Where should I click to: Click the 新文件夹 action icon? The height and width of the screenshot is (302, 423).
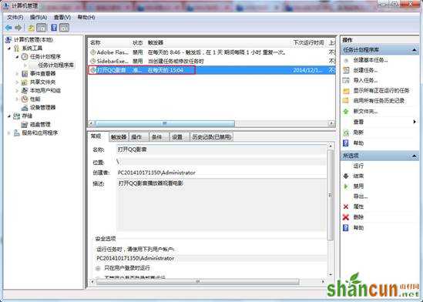pos(346,111)
